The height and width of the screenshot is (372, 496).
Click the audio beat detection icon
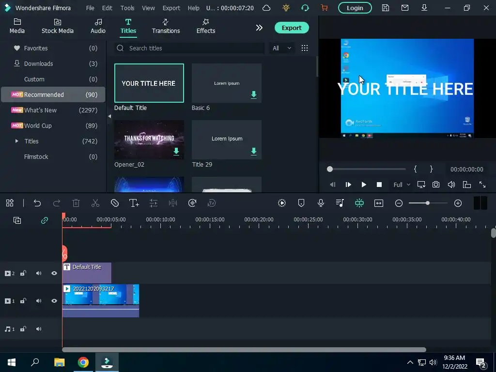click(x=173, y=203)
